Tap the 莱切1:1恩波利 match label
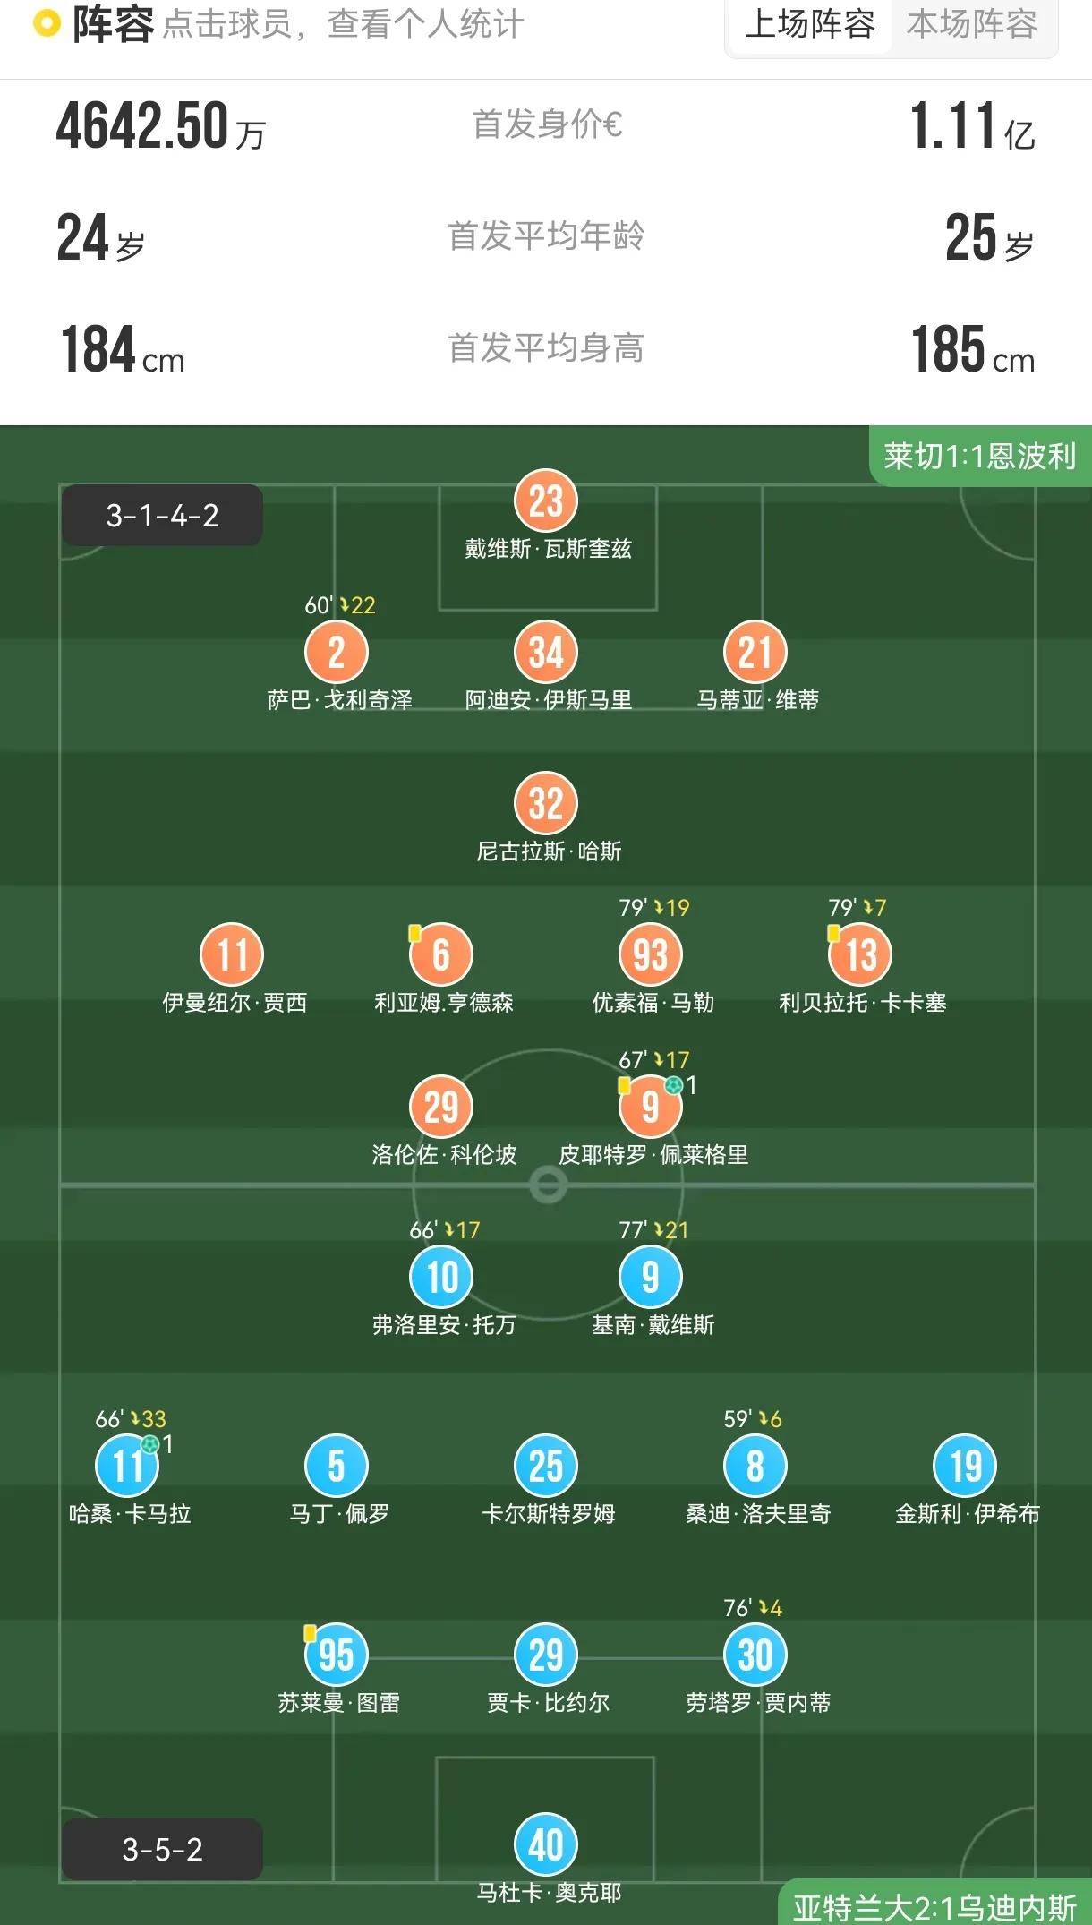1092x1925 pixels. pyautogui.click(x=979, y=457)
